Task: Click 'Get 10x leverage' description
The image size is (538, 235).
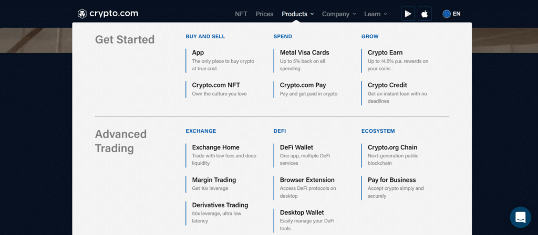Action: click(x=210, y=188)
